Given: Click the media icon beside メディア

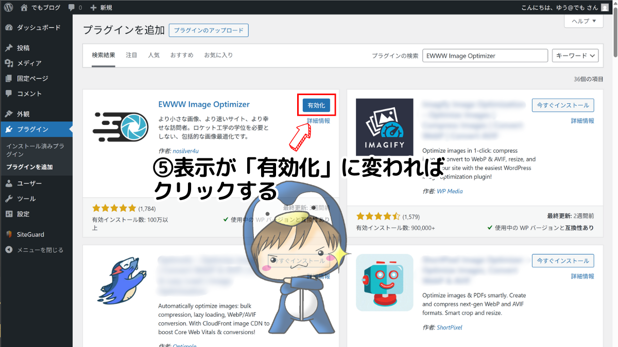Looking at the screenshot, I should coord(9,63).
